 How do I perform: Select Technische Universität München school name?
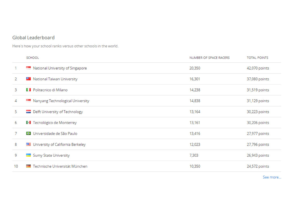60,166
